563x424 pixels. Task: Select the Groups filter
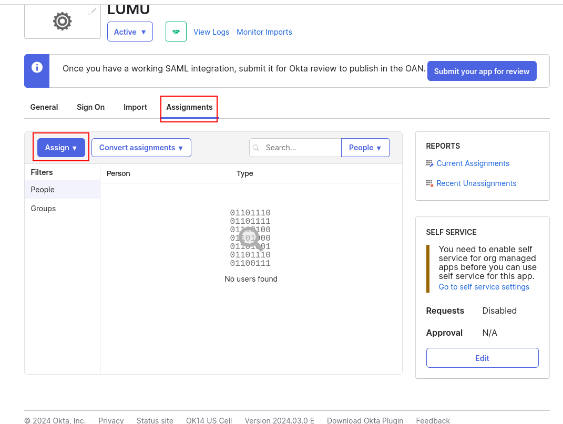[x=43, y=209]
